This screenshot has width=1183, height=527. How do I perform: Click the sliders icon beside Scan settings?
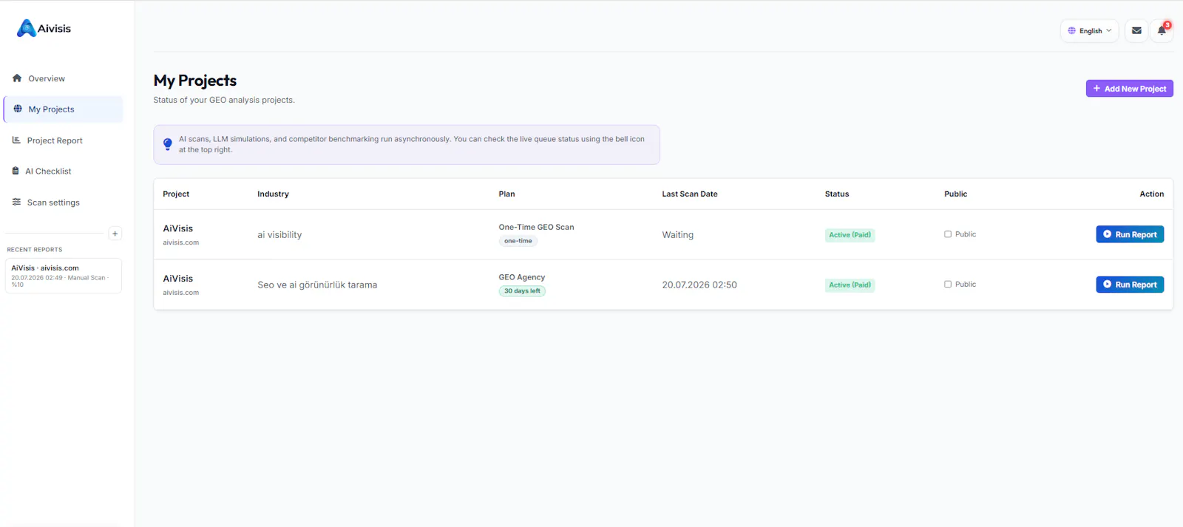[16, 202]
